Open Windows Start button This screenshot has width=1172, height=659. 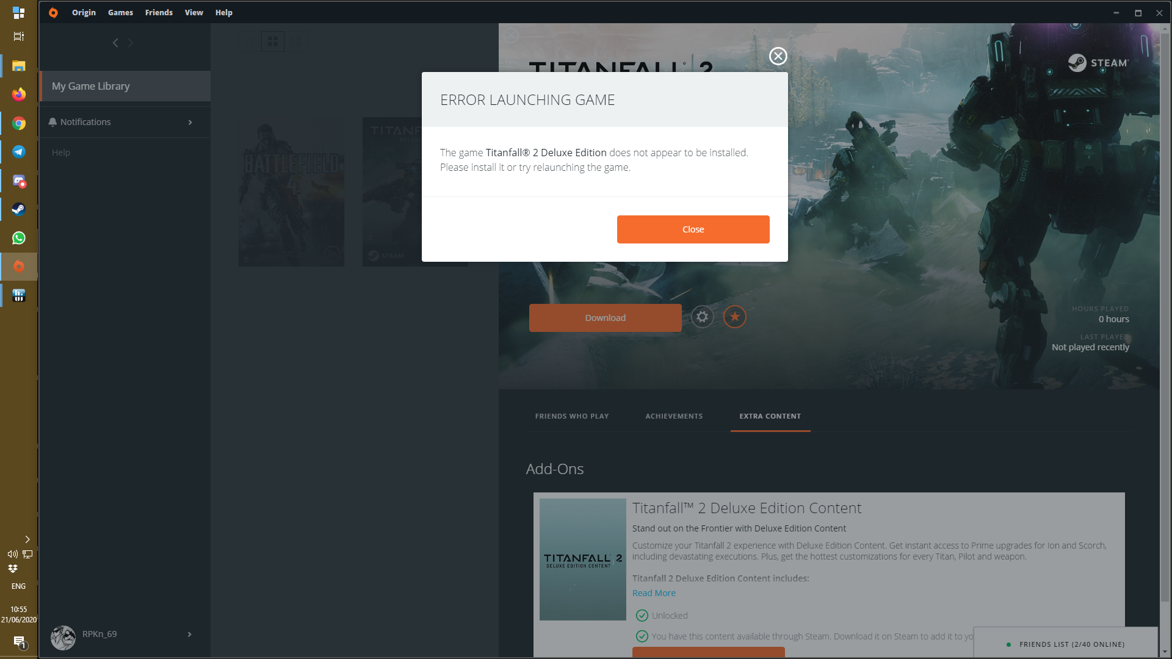(19, 12)
